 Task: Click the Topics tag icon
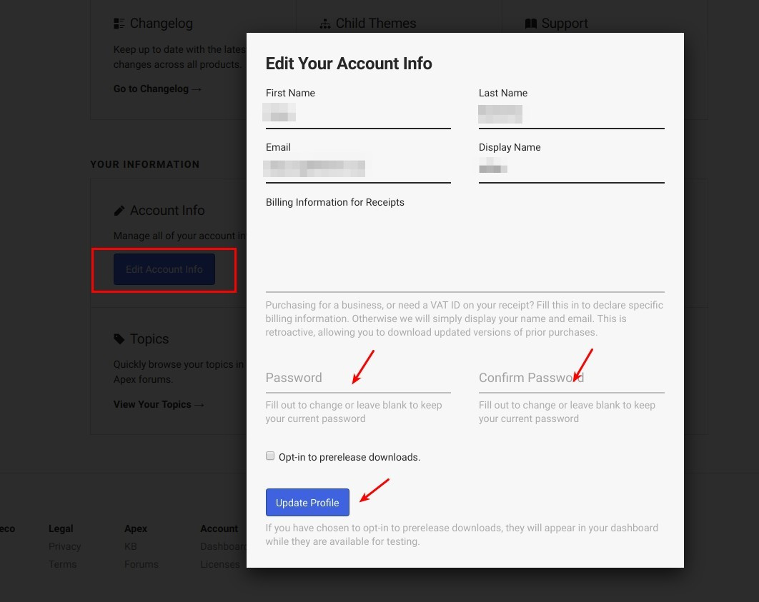119,339
